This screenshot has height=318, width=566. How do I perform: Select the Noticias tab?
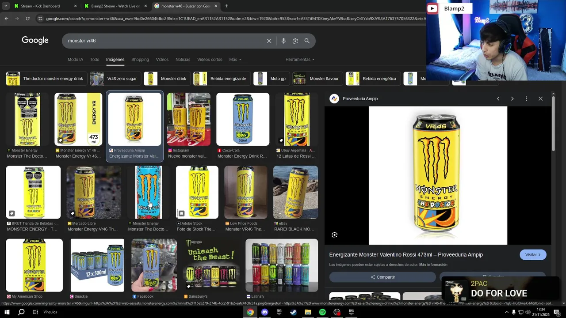[183, 60]
